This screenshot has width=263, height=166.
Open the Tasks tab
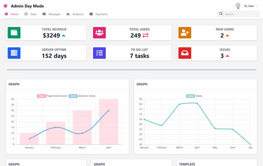click(x=30, y=14)
